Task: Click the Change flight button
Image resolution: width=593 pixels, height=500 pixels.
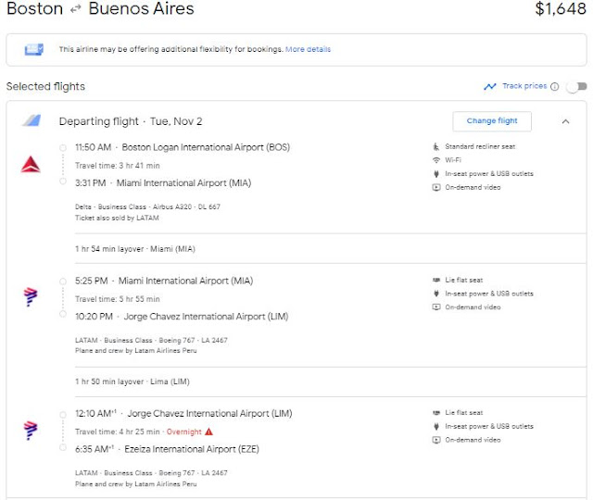Action: 492,121
